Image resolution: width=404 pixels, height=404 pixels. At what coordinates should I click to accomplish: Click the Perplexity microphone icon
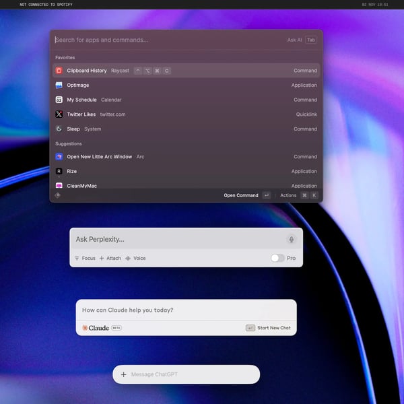[291, 239]
